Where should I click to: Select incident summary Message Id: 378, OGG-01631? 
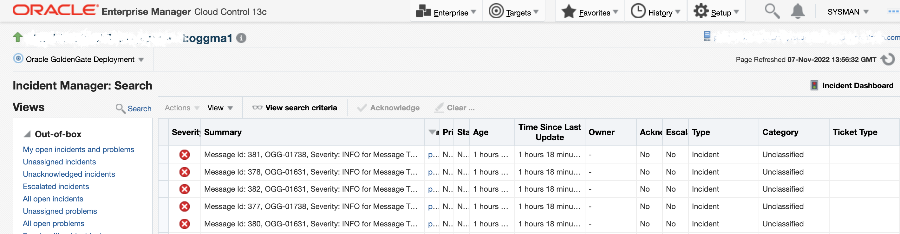(310, 172)
